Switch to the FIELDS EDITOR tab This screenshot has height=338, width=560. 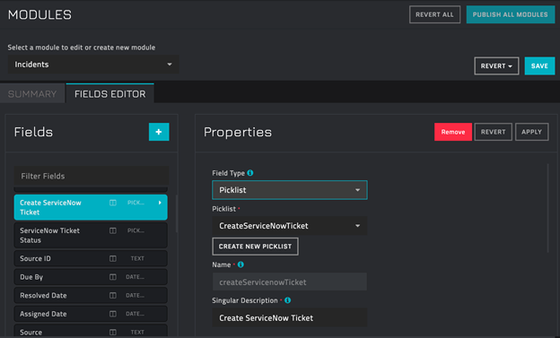pyautogui.click(x=110, y=94)
